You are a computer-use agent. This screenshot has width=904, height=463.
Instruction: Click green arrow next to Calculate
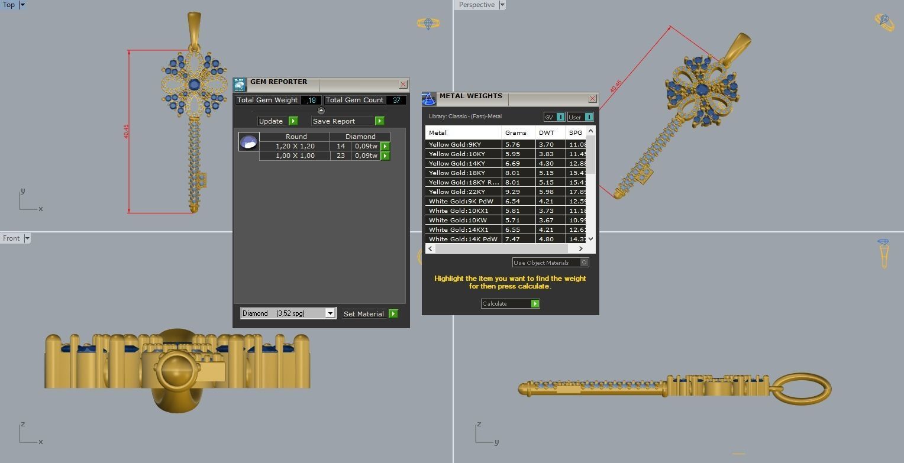point(535,304)
